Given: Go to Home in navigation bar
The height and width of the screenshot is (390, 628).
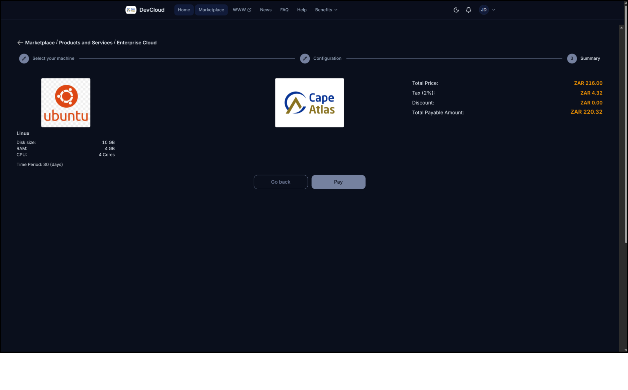Looking at the screenshot, I should (184, 10).
